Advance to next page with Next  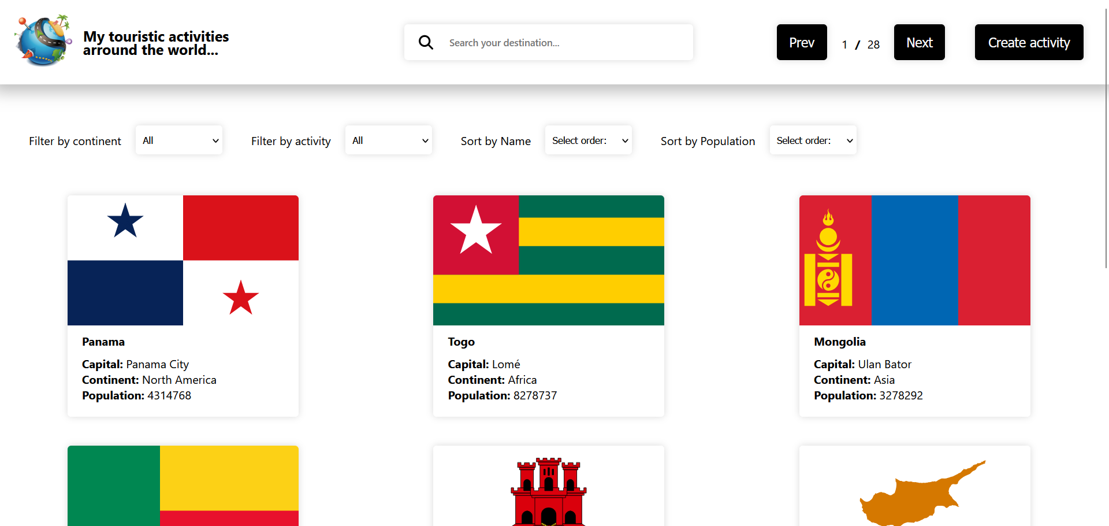click(x=919, y=42)
